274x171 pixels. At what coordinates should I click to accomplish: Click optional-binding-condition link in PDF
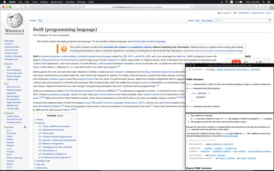[x=260, y=151]
